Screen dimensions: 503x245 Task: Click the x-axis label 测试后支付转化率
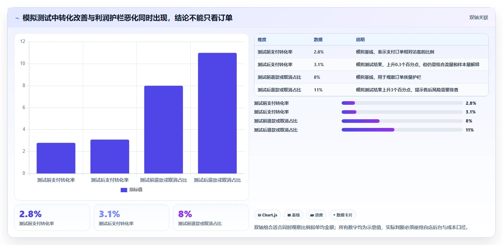pos(110,180)
